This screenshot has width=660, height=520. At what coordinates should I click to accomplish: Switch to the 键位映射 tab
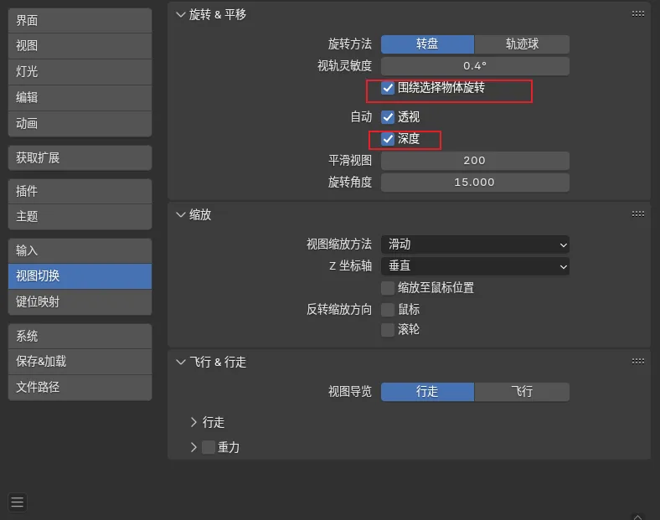coord(80,301)
